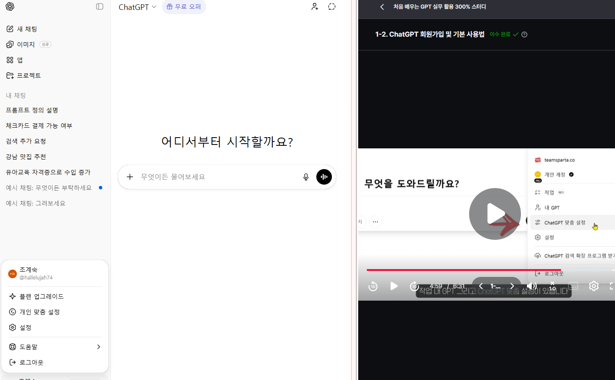
Task: Click the add-person icon in header
Action: pos(315,6)
